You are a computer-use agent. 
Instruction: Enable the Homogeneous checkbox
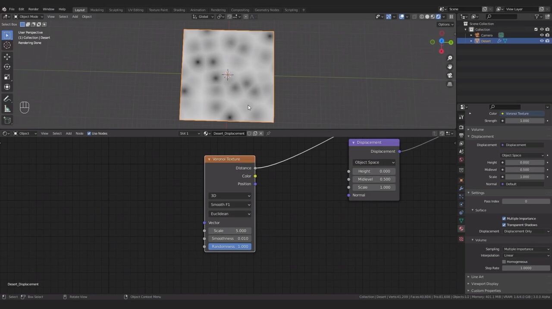[504, 262]
